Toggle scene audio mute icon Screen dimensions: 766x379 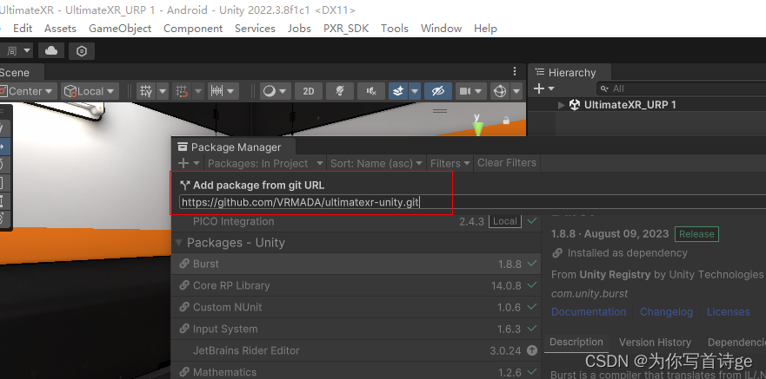[x=371, y=91]
